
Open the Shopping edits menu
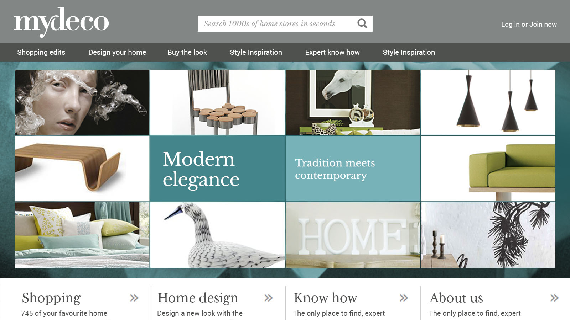41,52
